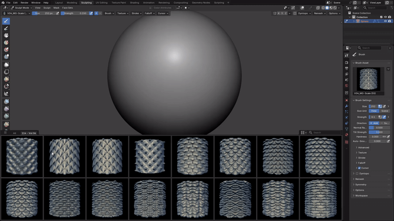394x221 pixels.
Task: Set brush direction to Add
Action: (374, 123)
